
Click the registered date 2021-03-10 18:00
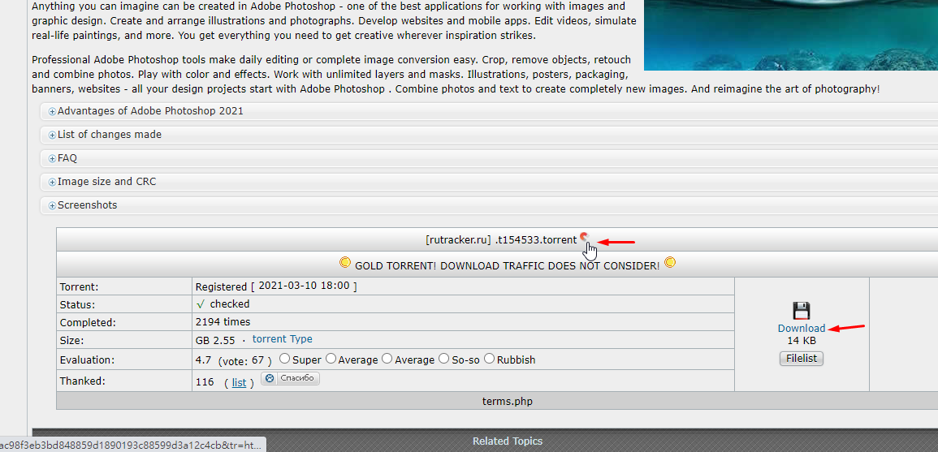(x=304, y=286)
